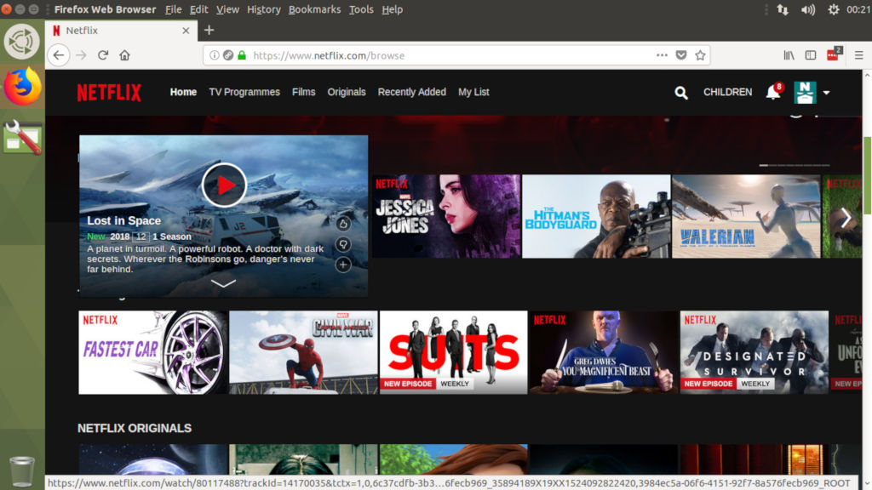This screenshot has height=490, width=872.
Task: Open the Firefox Library icon
Action: click(x=788, y=54)
